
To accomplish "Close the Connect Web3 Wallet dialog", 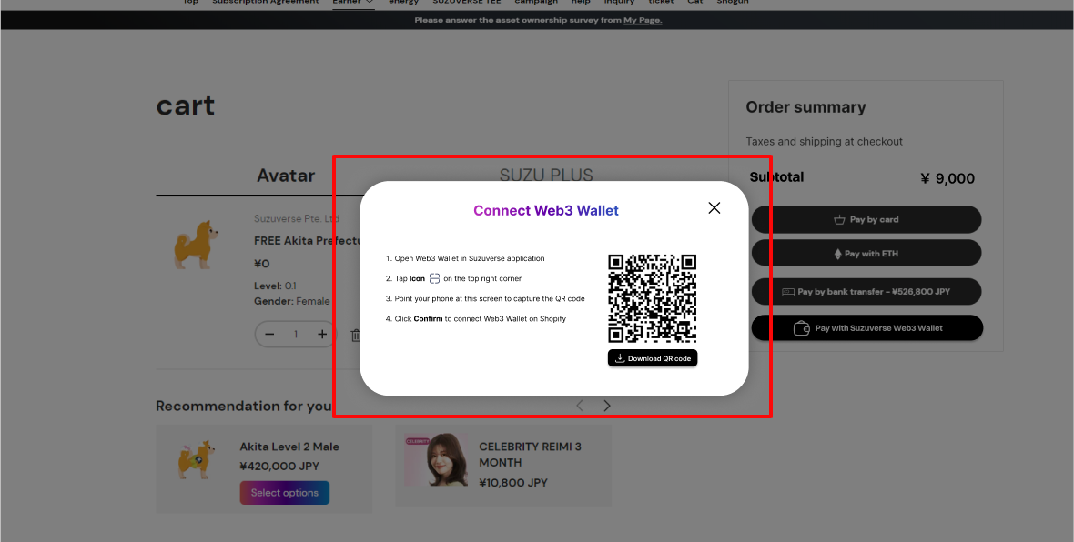I will click(x=714, y=208).
